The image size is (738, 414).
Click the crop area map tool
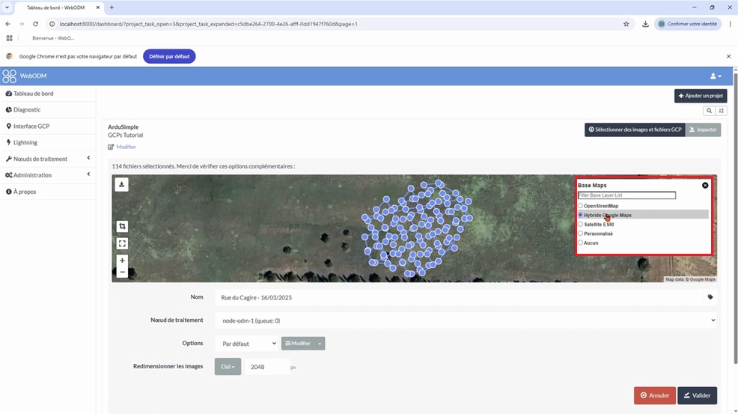coord(122,226)
